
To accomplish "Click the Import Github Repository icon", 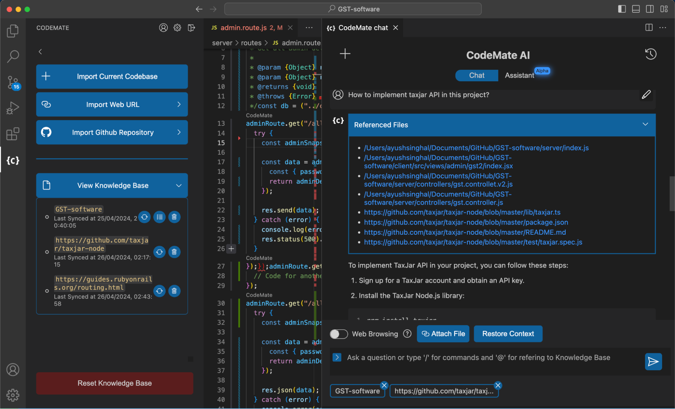I will 47,133.
